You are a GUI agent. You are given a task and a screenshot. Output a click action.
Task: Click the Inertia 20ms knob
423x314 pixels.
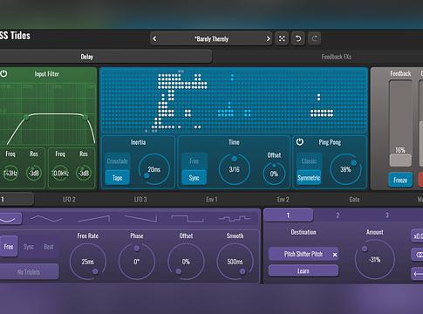[x=154, y=169]
